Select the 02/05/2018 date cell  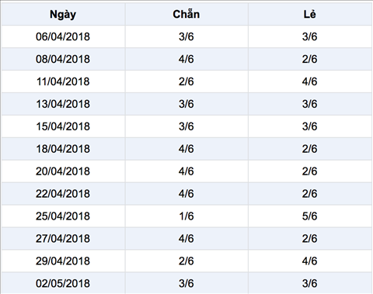click(x=63, y=283)
